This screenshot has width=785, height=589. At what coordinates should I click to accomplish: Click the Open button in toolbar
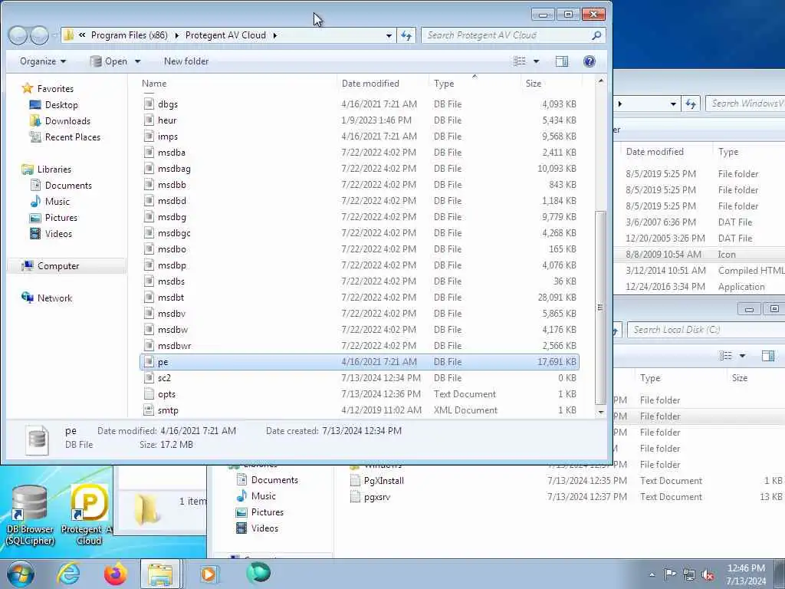[x=109, y=61]
